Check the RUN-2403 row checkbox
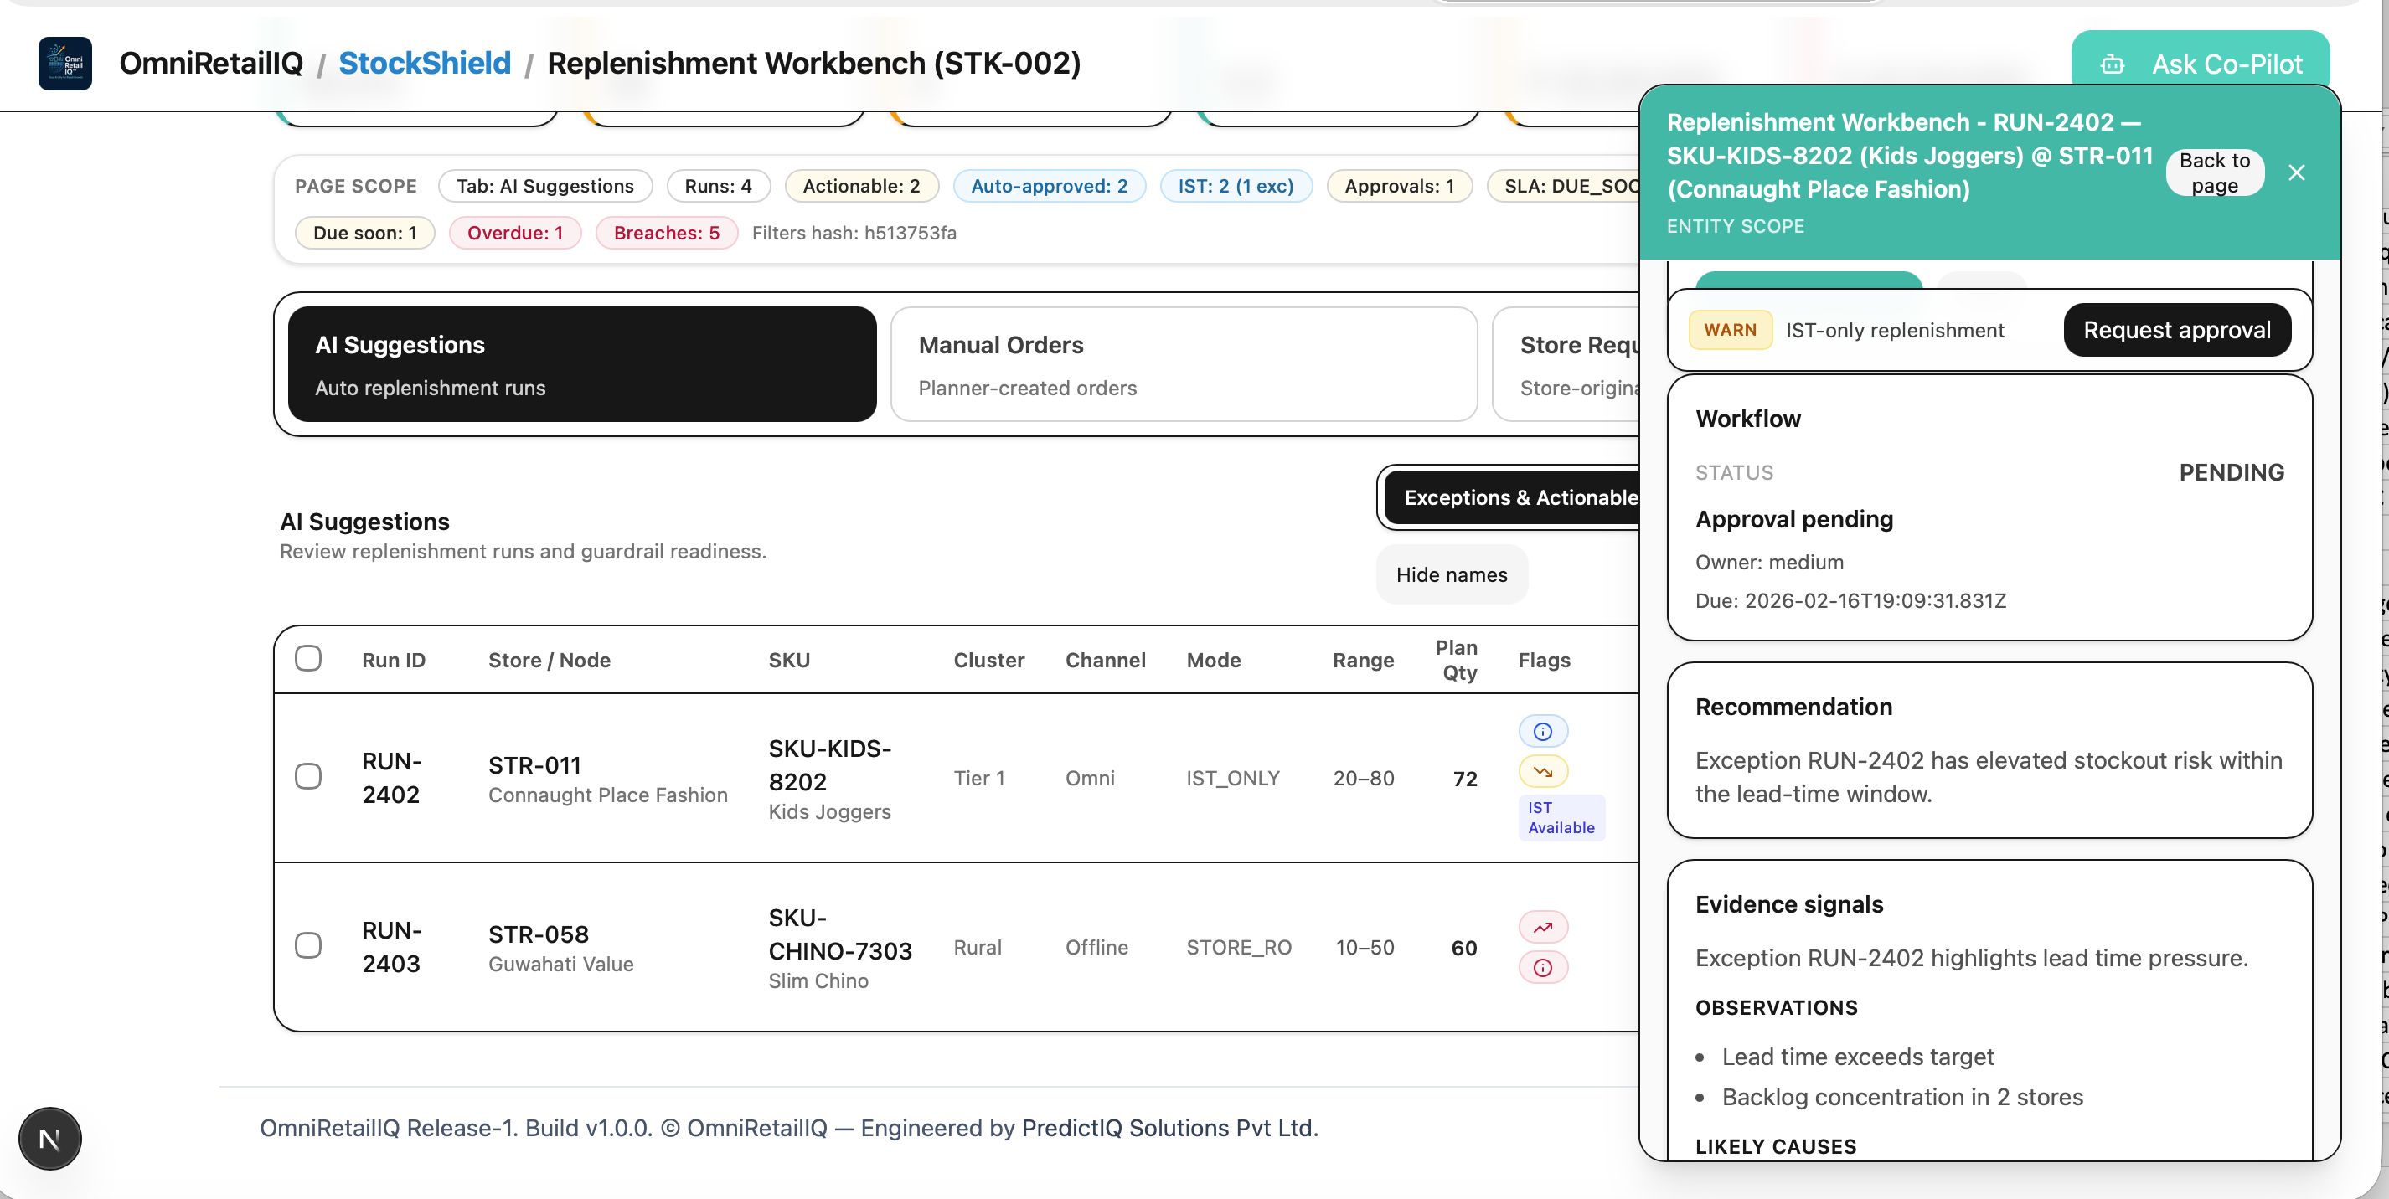Screen dimensions: 2389x1199 click(308, 945)
